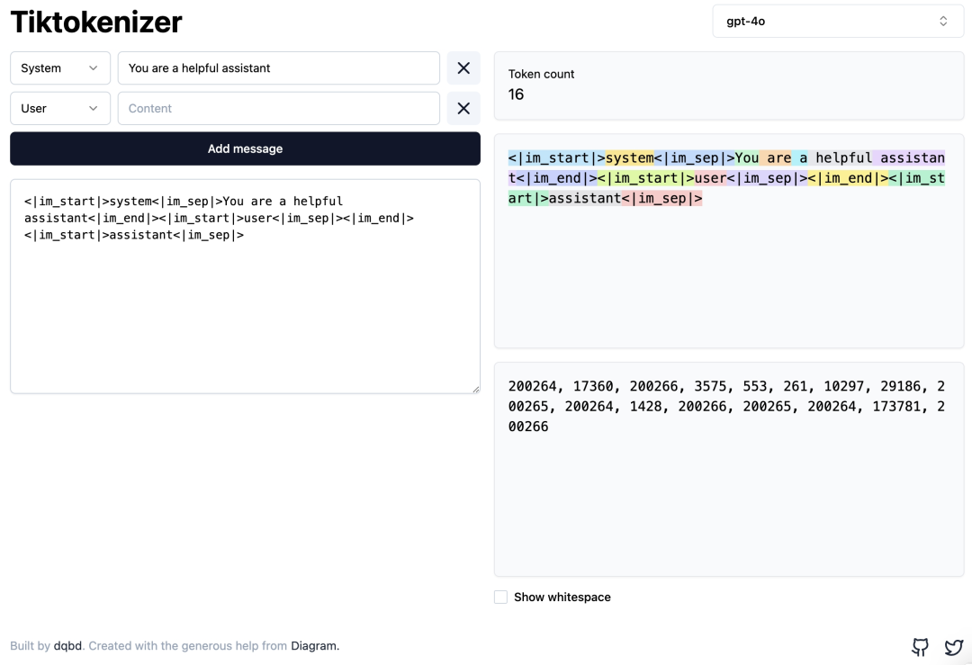
Task: Enable the Show whitespace checkbox
Action: click(501, 597)
